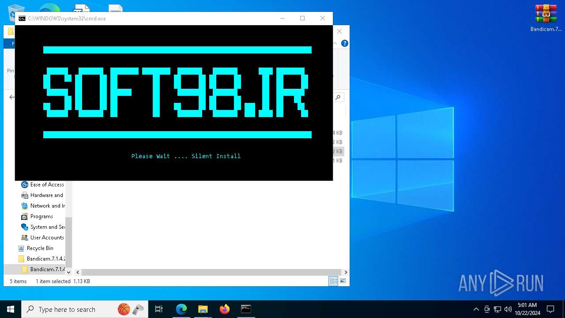
Task: Click horizontal scrollbar right arrow
Action: click(346, 273)
